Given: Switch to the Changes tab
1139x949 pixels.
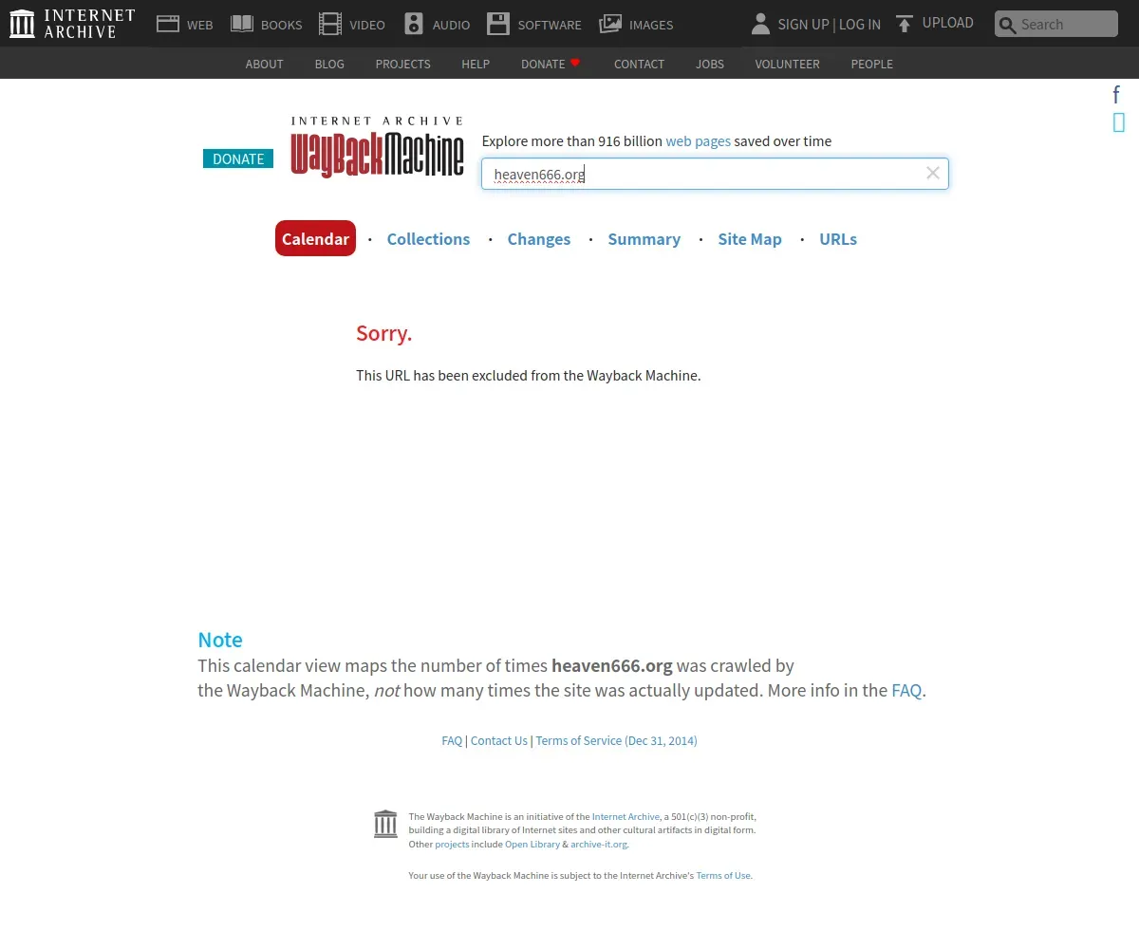Looking at the screenshot, I should [539, 239].
